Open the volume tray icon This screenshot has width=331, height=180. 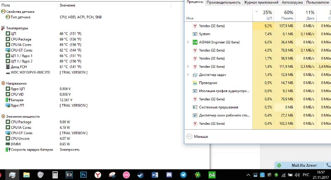tap(297, 175)
